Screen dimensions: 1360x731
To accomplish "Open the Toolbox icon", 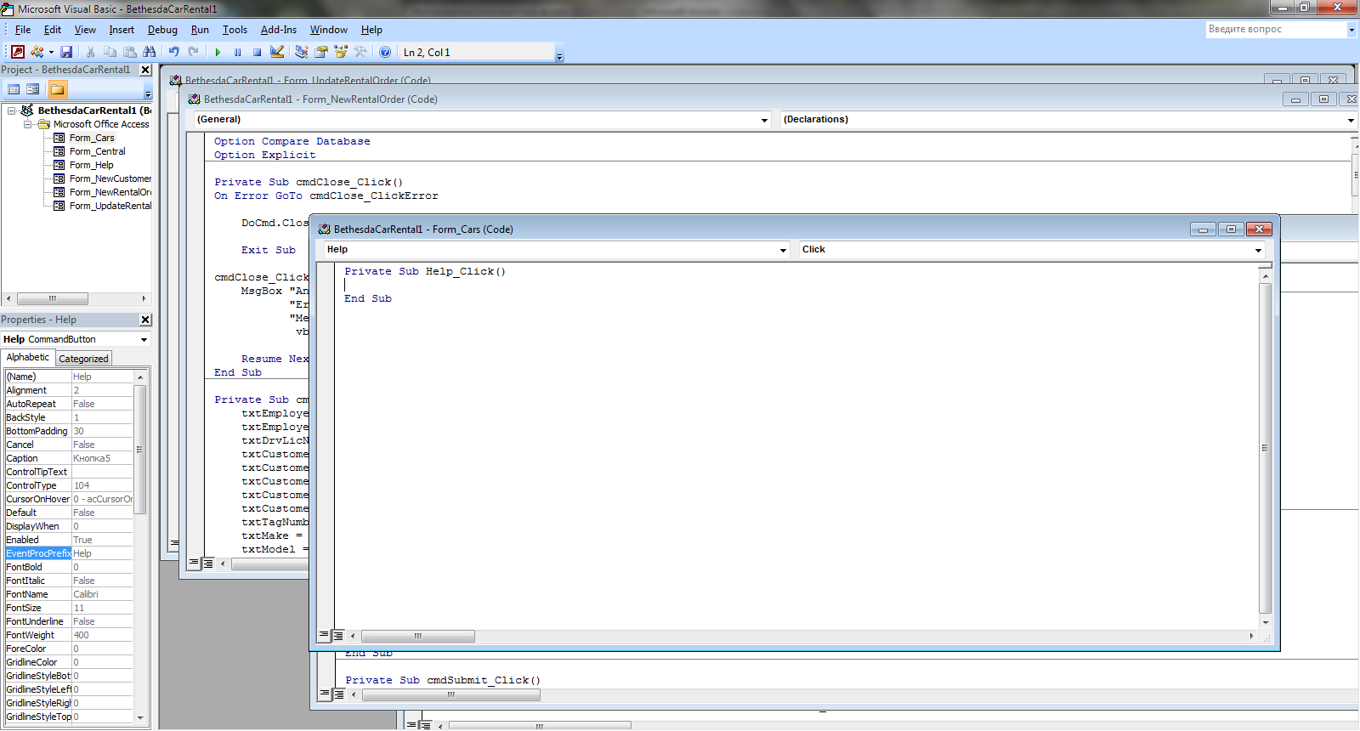I will click(x=360, y=52).
